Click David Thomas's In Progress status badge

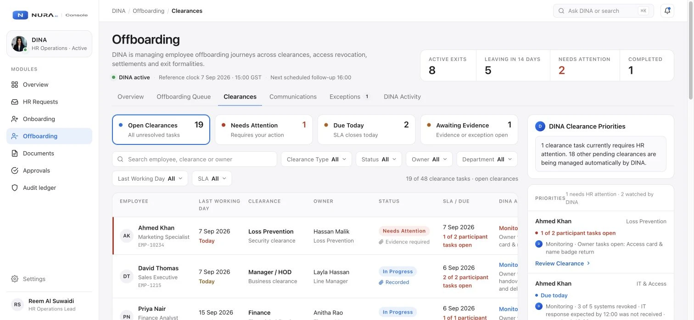[397, 271]
